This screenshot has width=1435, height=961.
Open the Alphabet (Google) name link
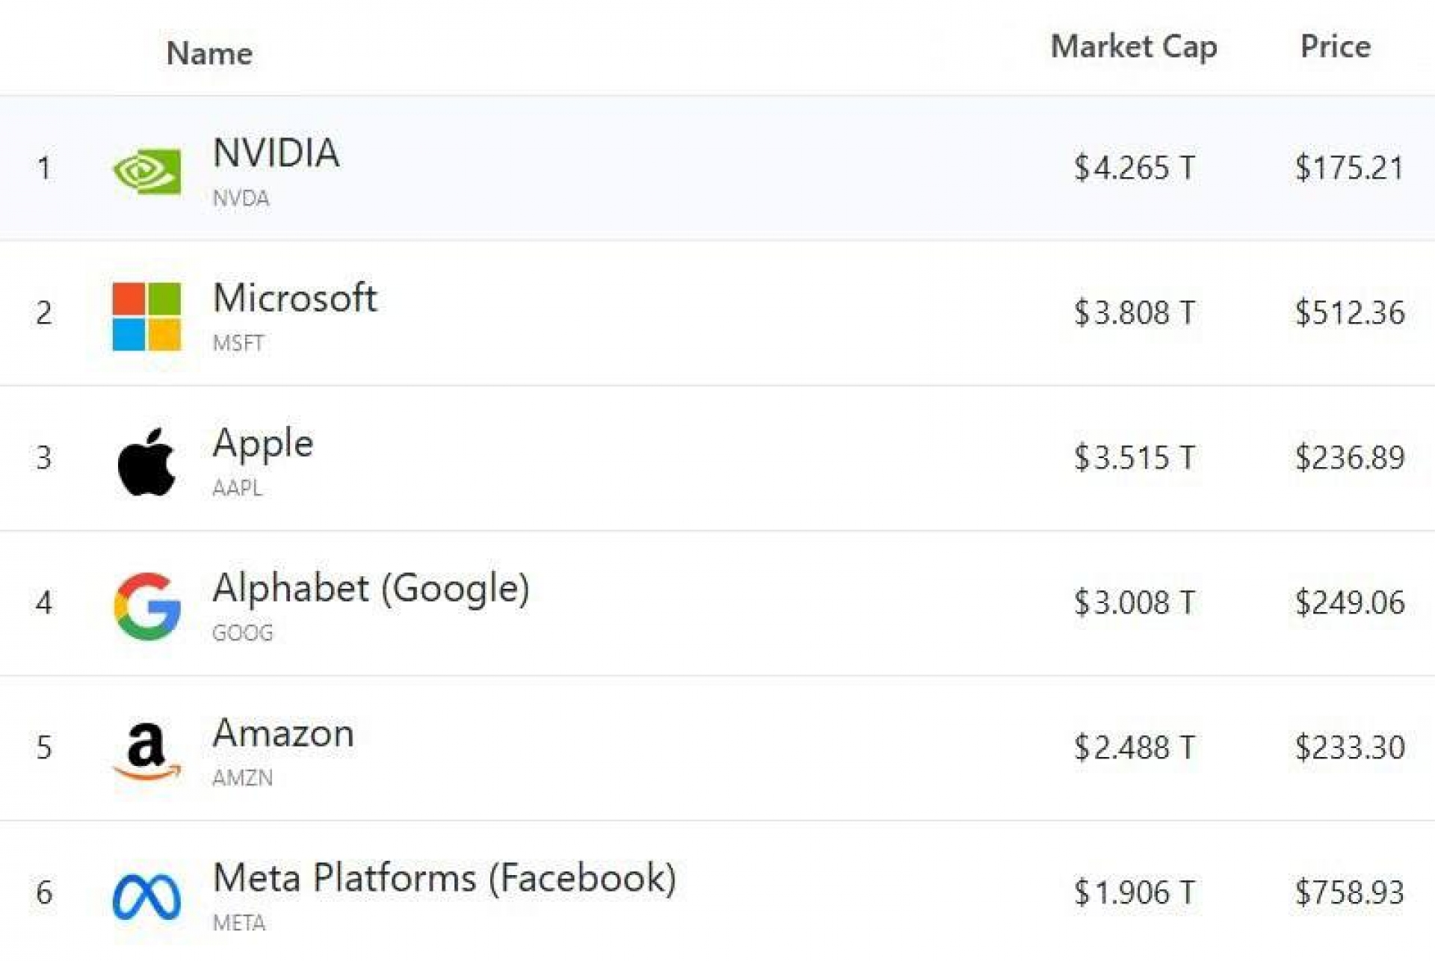(371, 588)
